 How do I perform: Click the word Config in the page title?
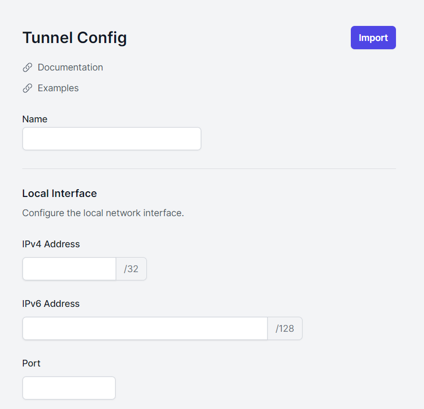point(102,38)
